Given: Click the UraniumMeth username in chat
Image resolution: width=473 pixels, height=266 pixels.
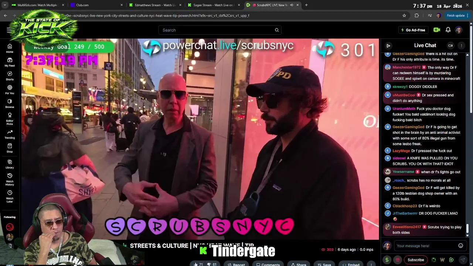Looking at the screenshot, I should point(404,109).
